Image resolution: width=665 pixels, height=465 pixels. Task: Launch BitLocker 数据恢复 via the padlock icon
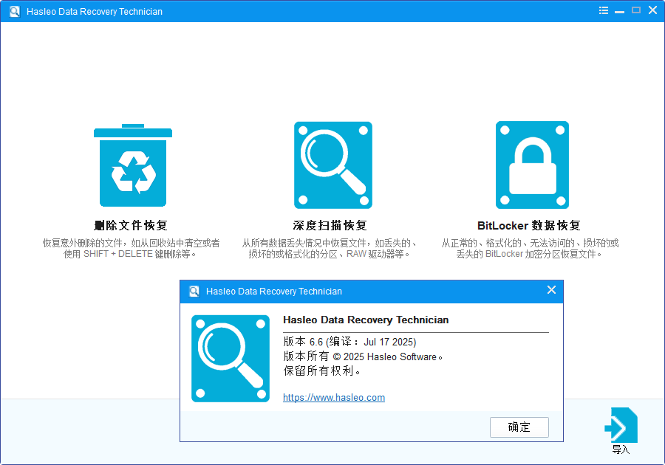[532, 165]
